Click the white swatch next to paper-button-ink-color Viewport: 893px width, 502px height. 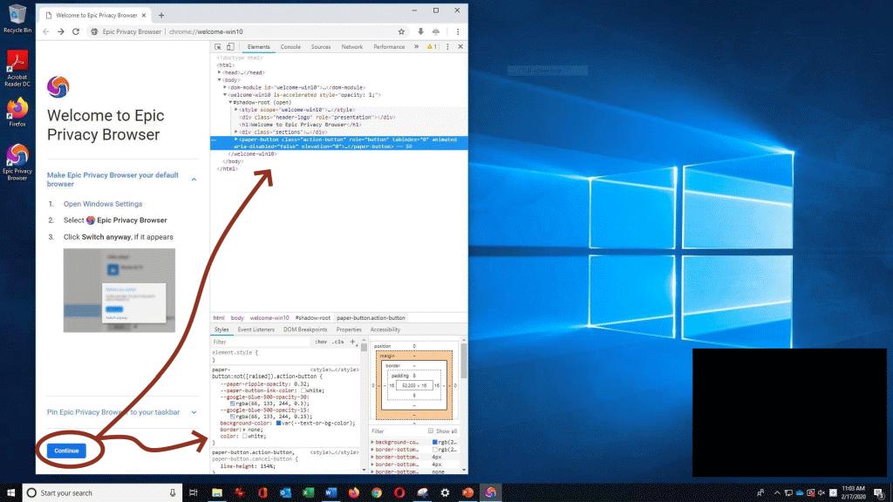pyautogui.click(x=303, y=391)
